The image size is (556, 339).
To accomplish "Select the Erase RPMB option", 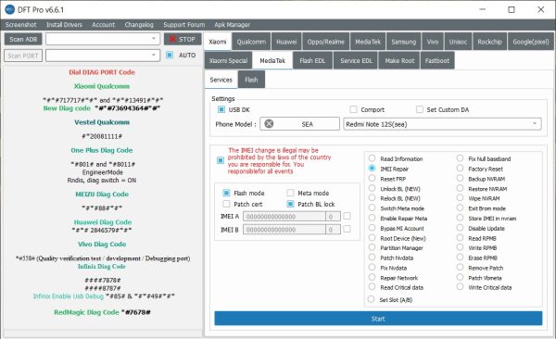I will pos(460,257).
